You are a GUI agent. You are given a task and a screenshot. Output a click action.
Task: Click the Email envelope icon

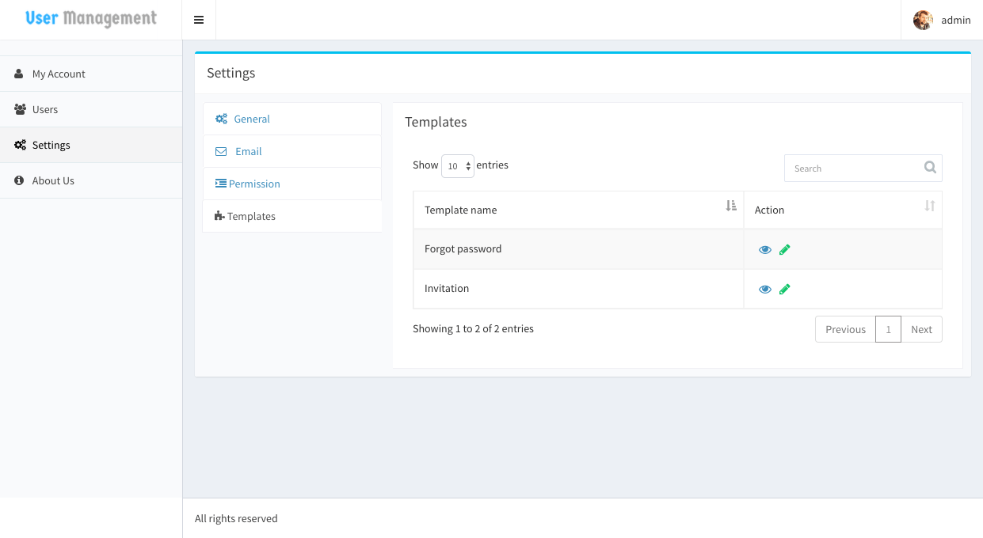[x=221, y=151]
